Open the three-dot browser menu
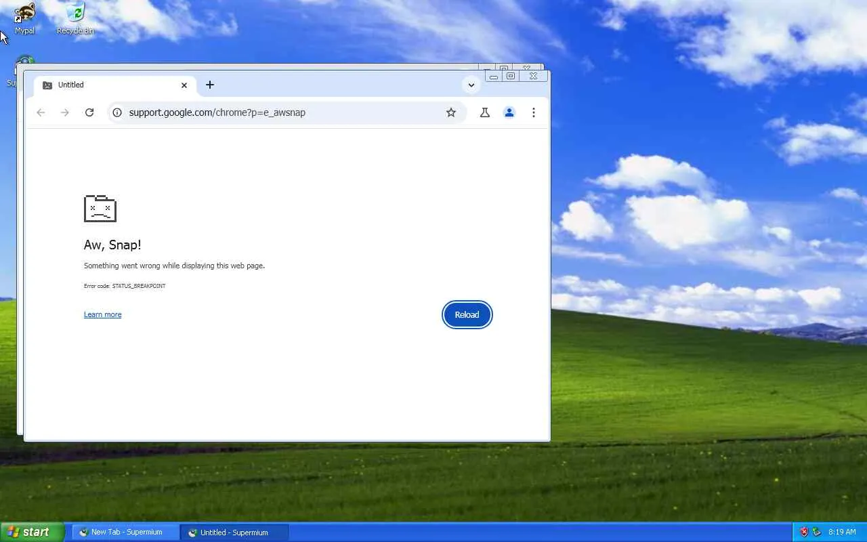 [x=534, y=112]
